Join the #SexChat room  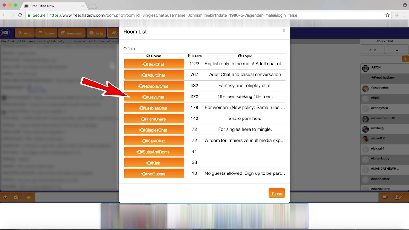coord(154,64)
